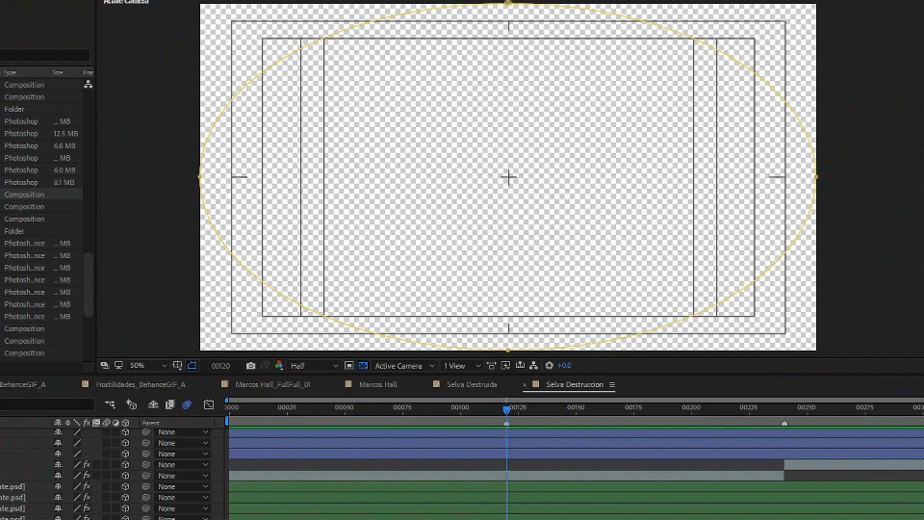Open the Half resolution dropdown
Viewport: 924px width, 520px height.
pyautogui.click(x=314, y=366)
